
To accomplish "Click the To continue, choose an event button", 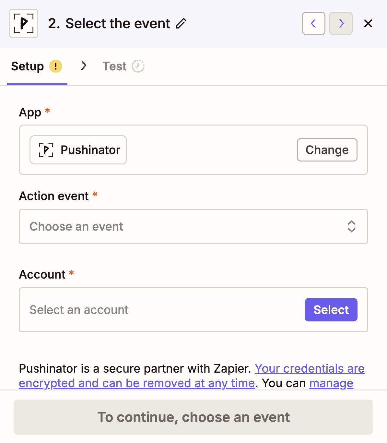I will pyautogui.click(x=193, y=417).
